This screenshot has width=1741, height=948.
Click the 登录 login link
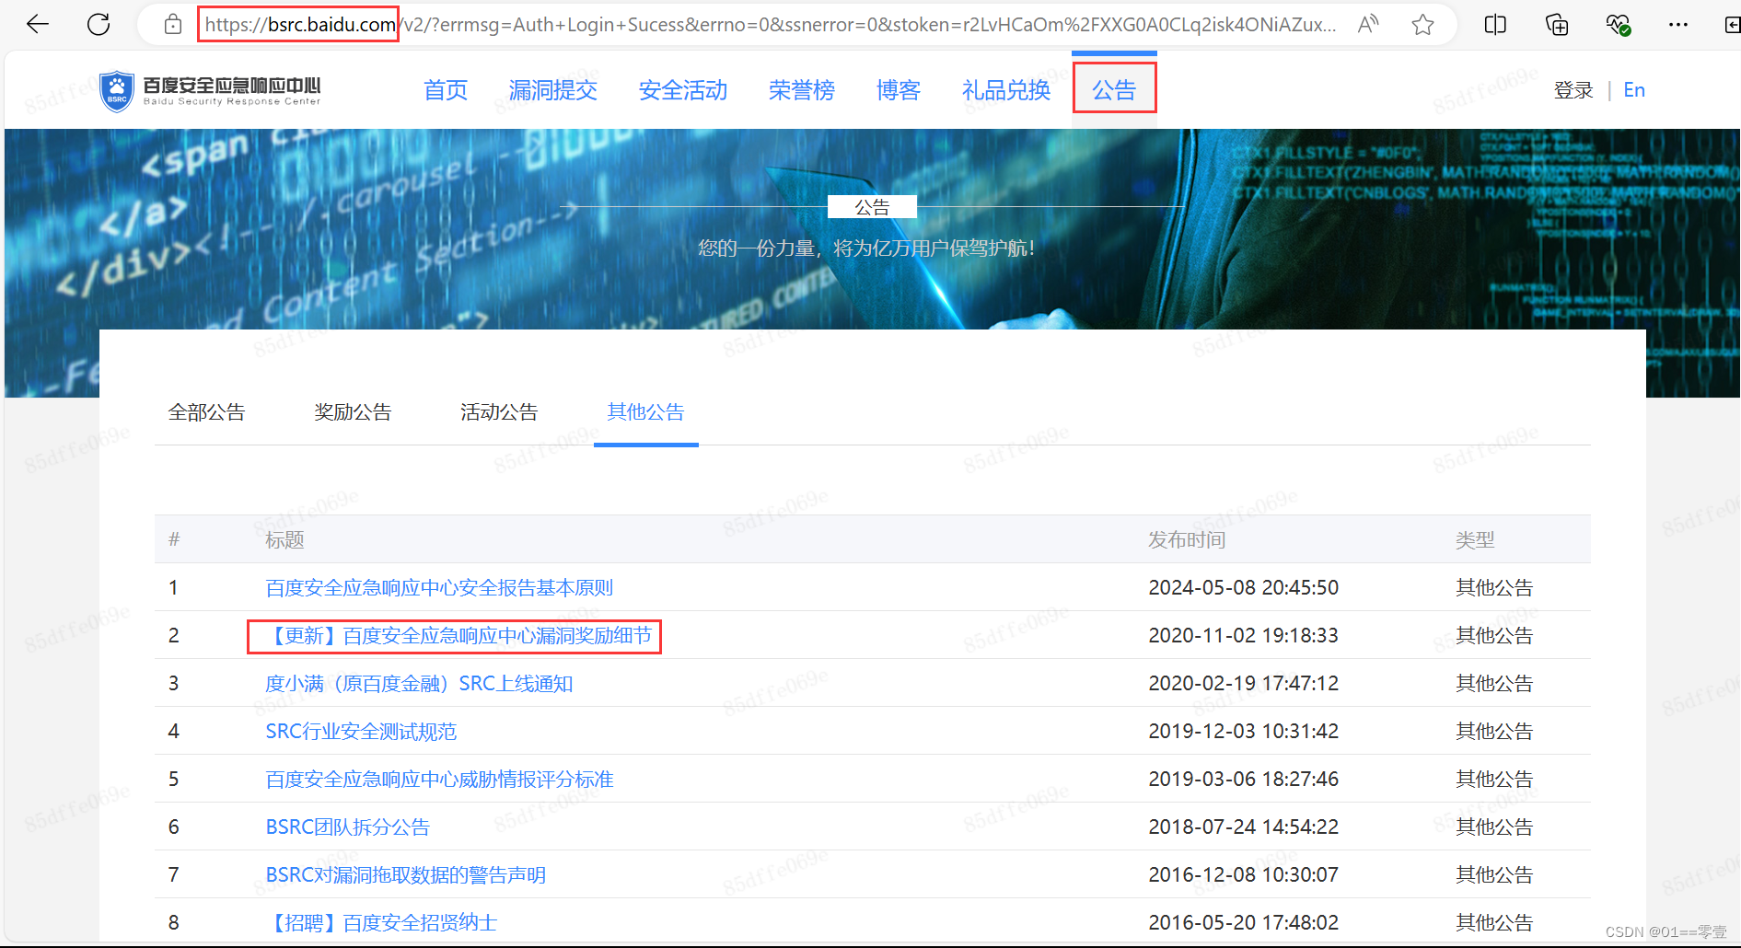click(x=1573, y=90)
